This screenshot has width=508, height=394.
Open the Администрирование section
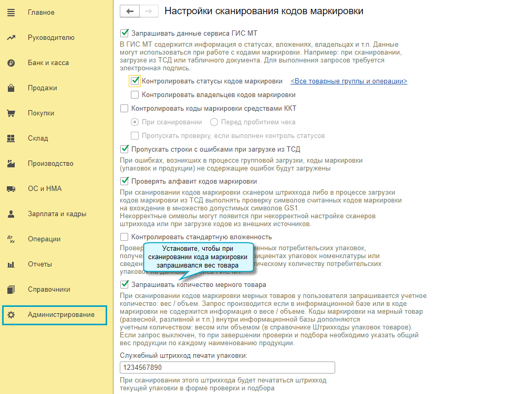[x=55, y=315]
